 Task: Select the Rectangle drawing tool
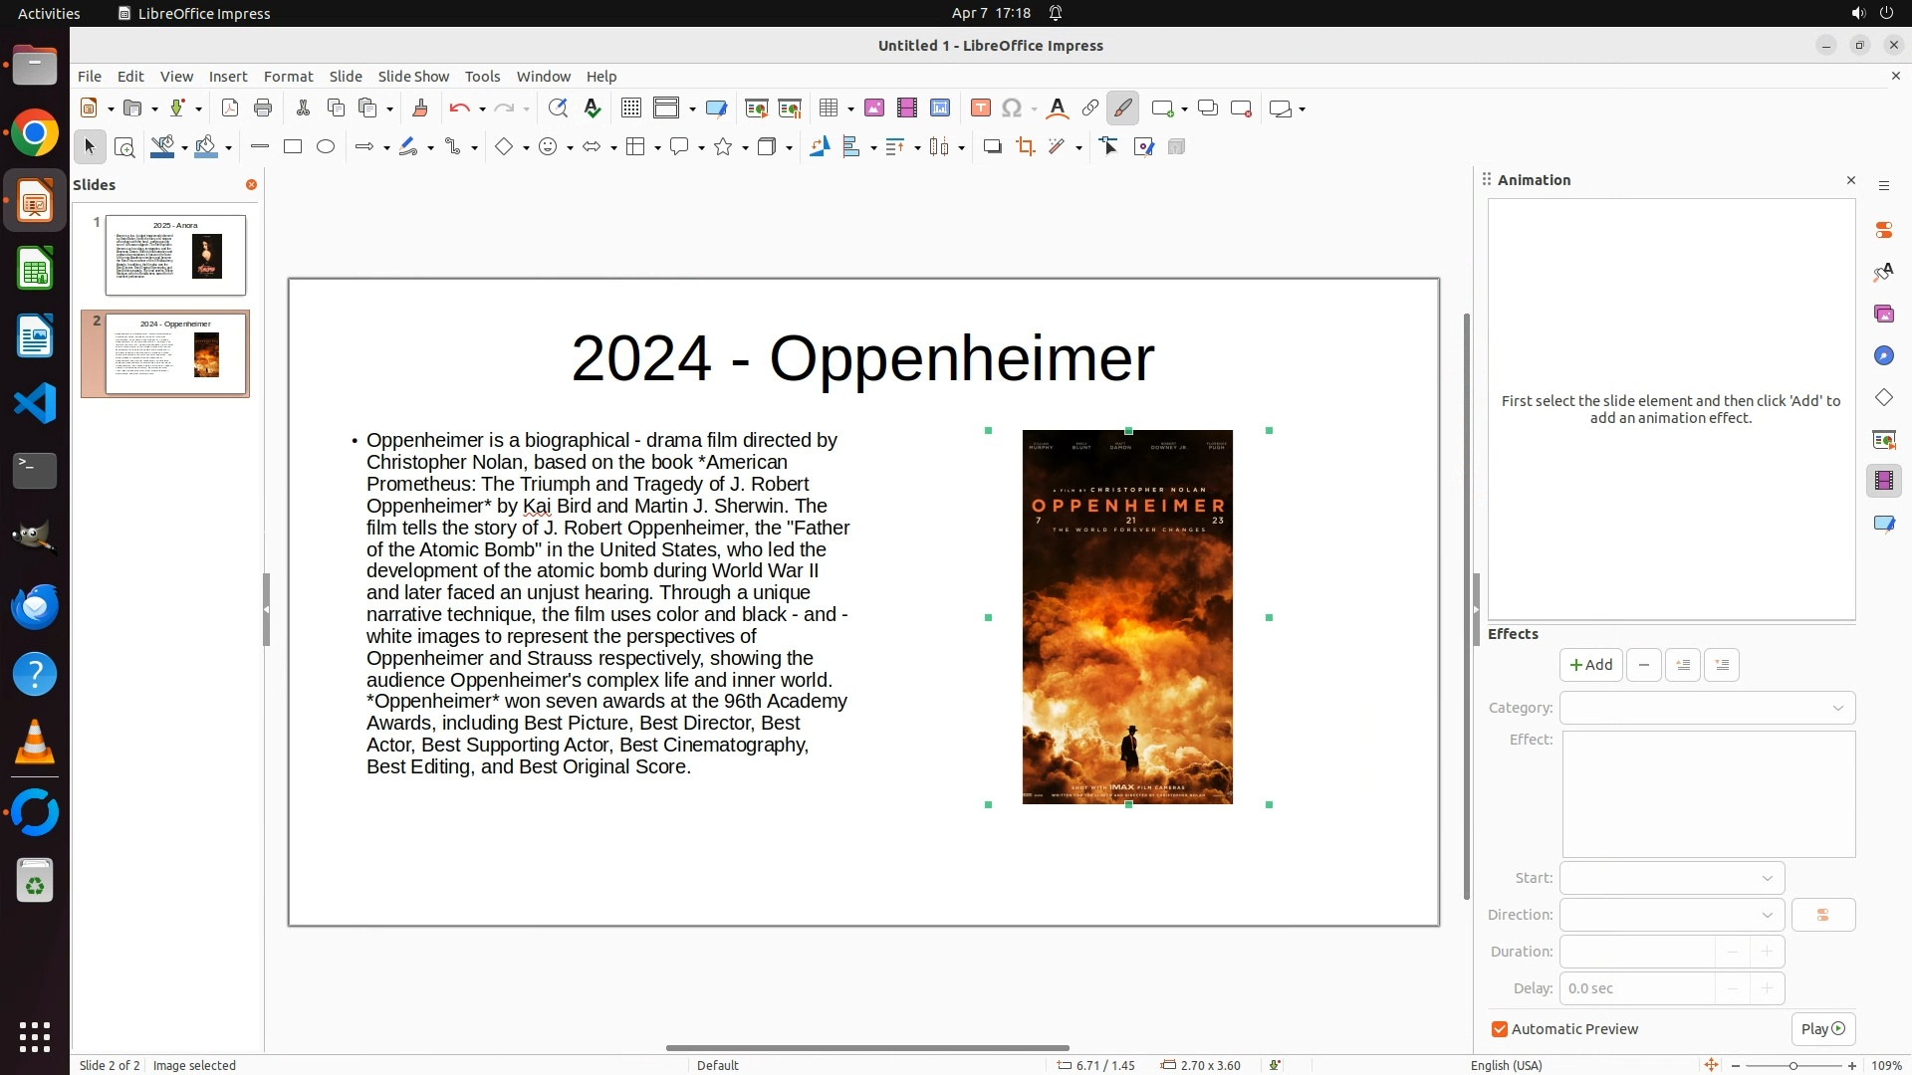(293, 147)
